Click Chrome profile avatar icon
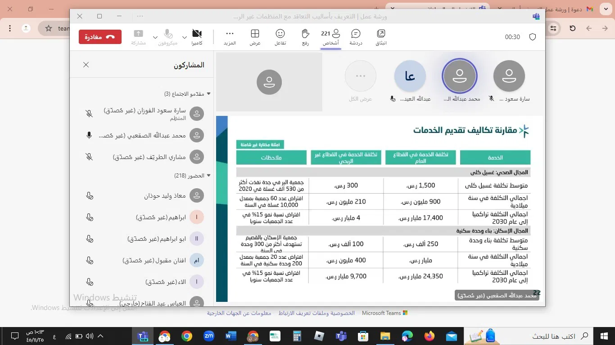615x345 pixels. 26,28
